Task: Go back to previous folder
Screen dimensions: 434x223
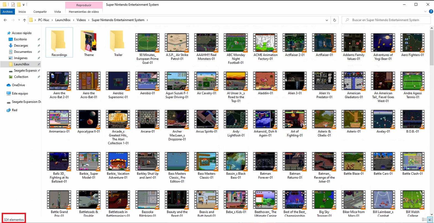Action: pyautogui.click(x=5, y=20)
